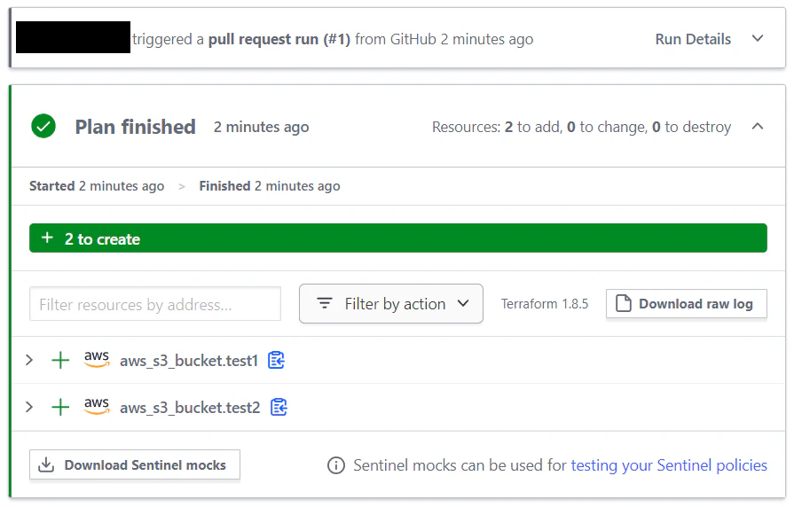Open the testing your Sentinel policies link
Image resolution: width=794 pixels, height=507 pixels.
669,465
